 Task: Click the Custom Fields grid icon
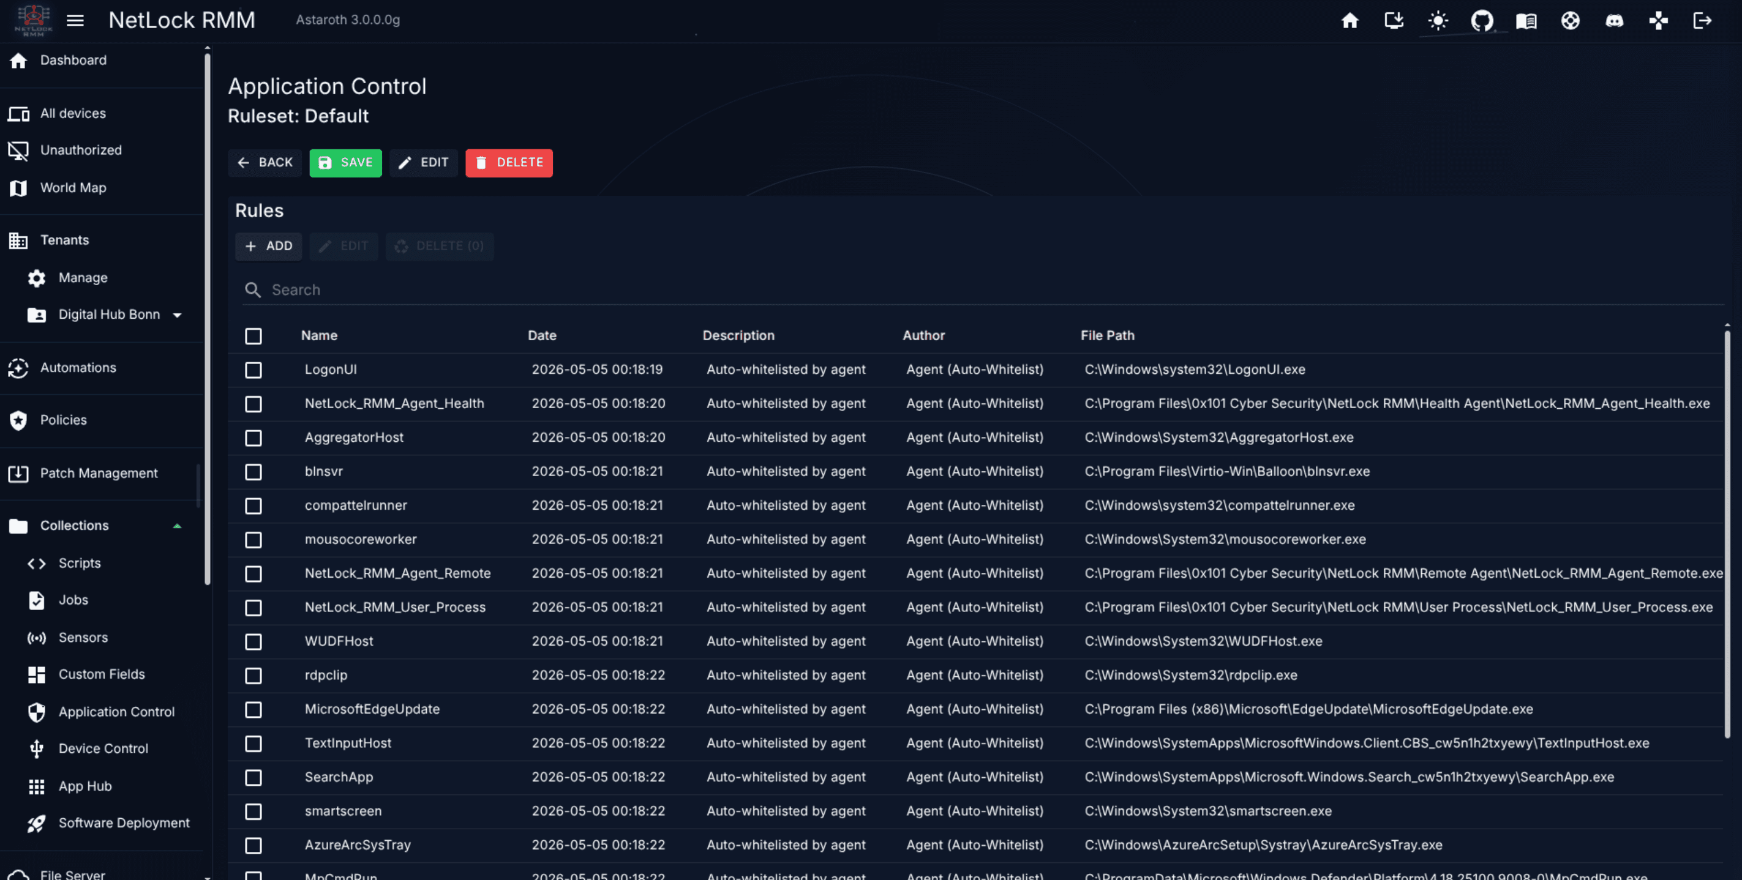[37, 674]
